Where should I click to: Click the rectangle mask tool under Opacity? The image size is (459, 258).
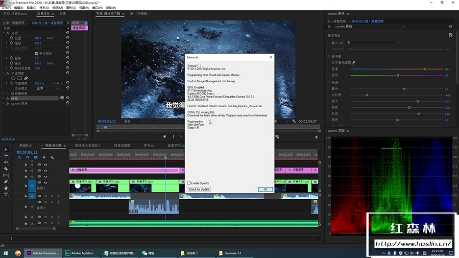pos(19,78)
